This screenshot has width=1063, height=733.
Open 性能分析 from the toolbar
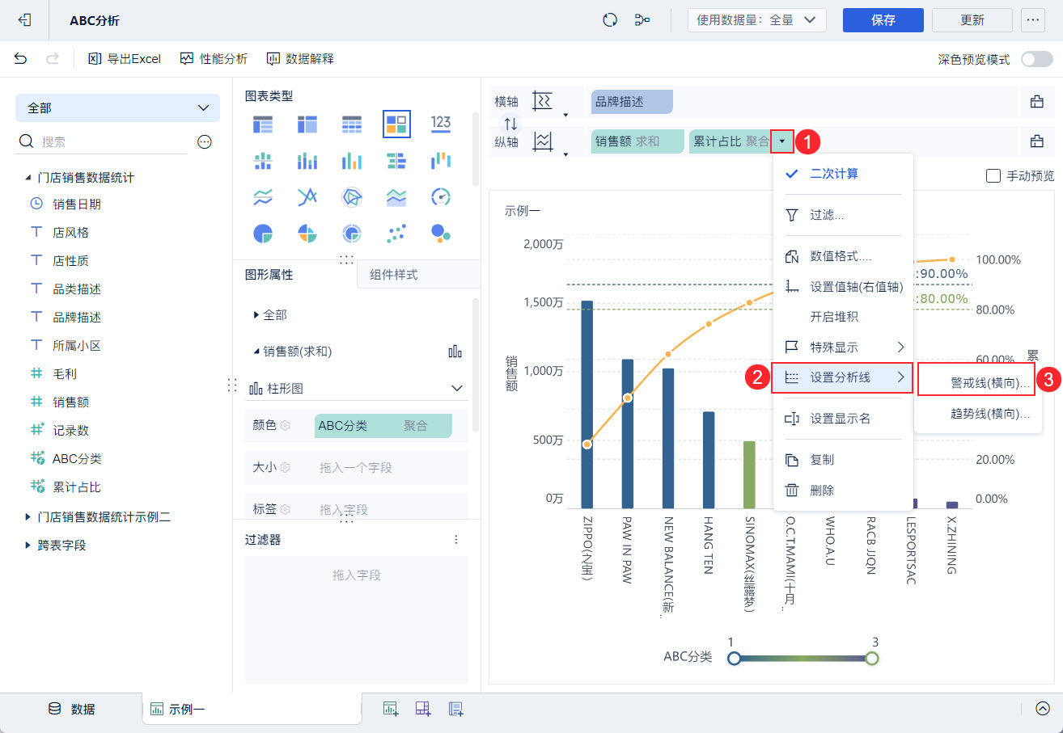[214, 58]
